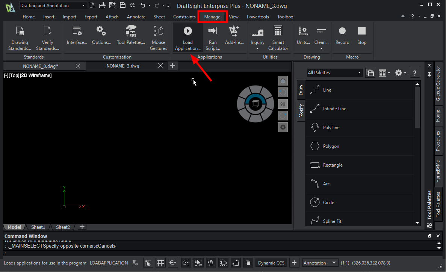Switch to NONAME_0.dwg document tab
This screenshot has width=446, height=272.
40,66
